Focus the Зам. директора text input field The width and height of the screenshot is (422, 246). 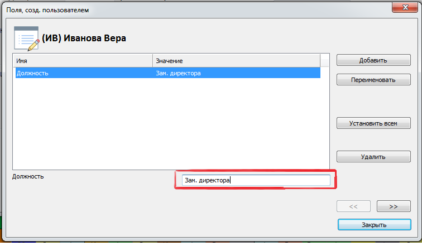tap(256, 180)
